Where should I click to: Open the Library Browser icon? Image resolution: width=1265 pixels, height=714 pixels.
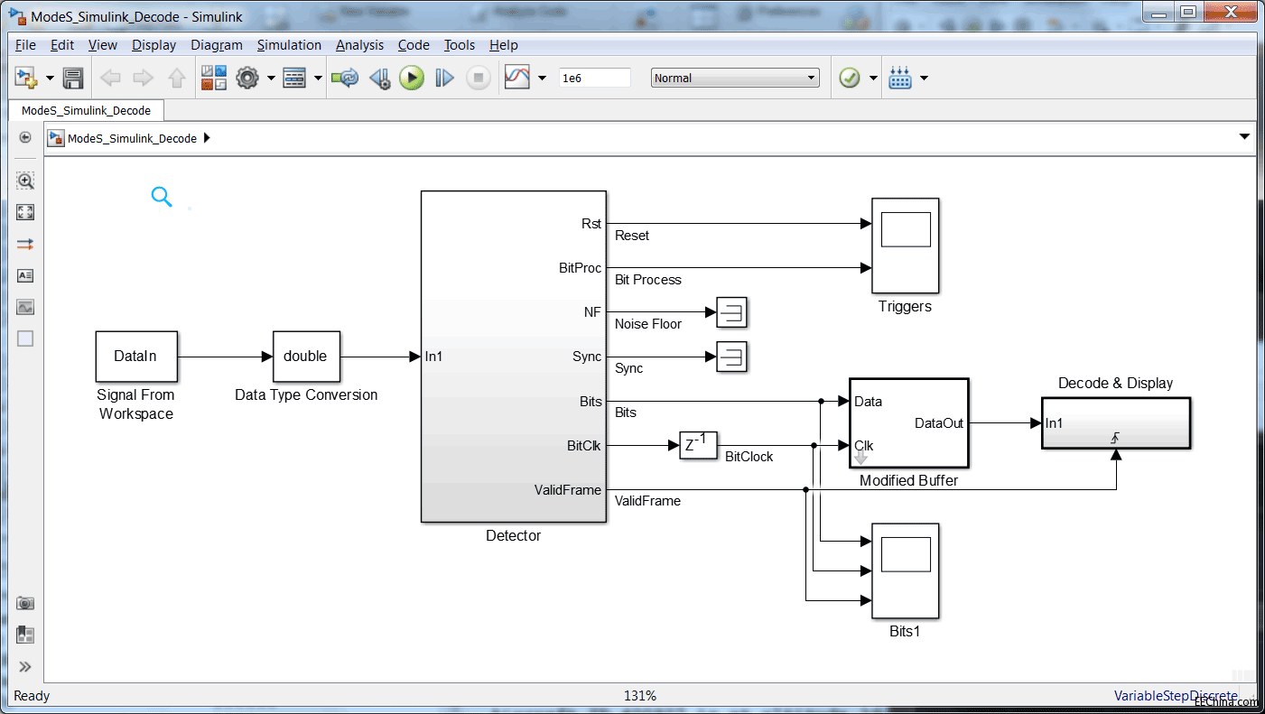point(214,79)
